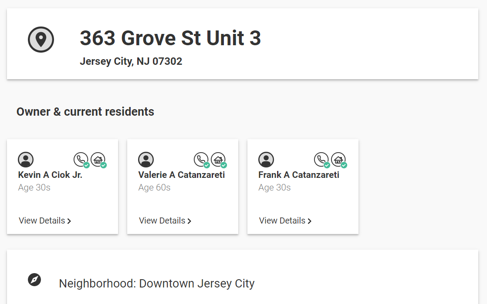The width and height of the screenshot is (487, 304).
Task: Click the 363 Grove St Unit 3 heading
Action: tap(170, 38)
